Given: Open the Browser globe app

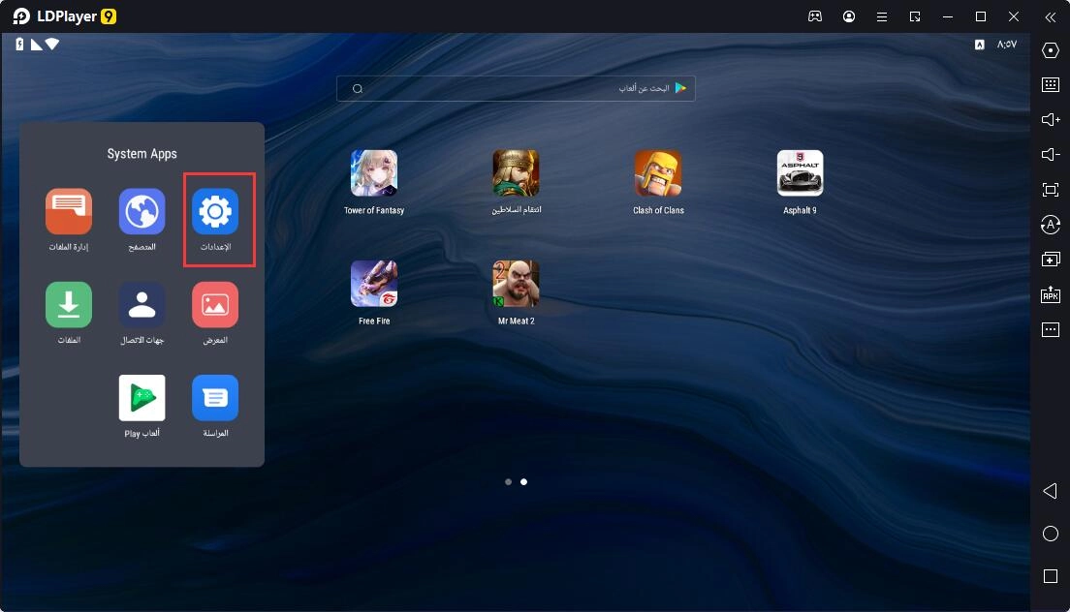Looking at the screenshot, I should coord(142,212).
